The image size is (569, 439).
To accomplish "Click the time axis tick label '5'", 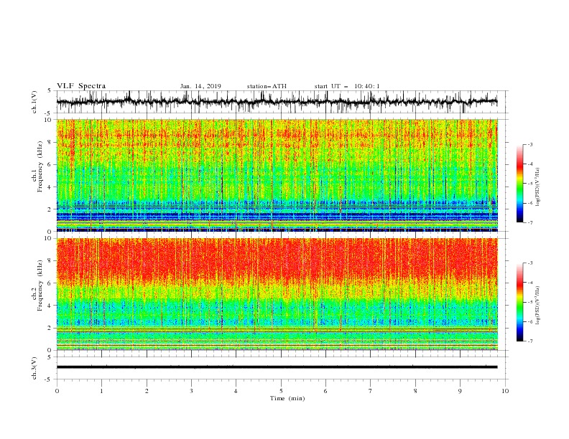I will [281, 391].
